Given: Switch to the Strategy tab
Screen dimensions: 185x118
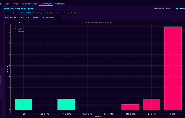Looking at the screenshot, I should 16,4.
